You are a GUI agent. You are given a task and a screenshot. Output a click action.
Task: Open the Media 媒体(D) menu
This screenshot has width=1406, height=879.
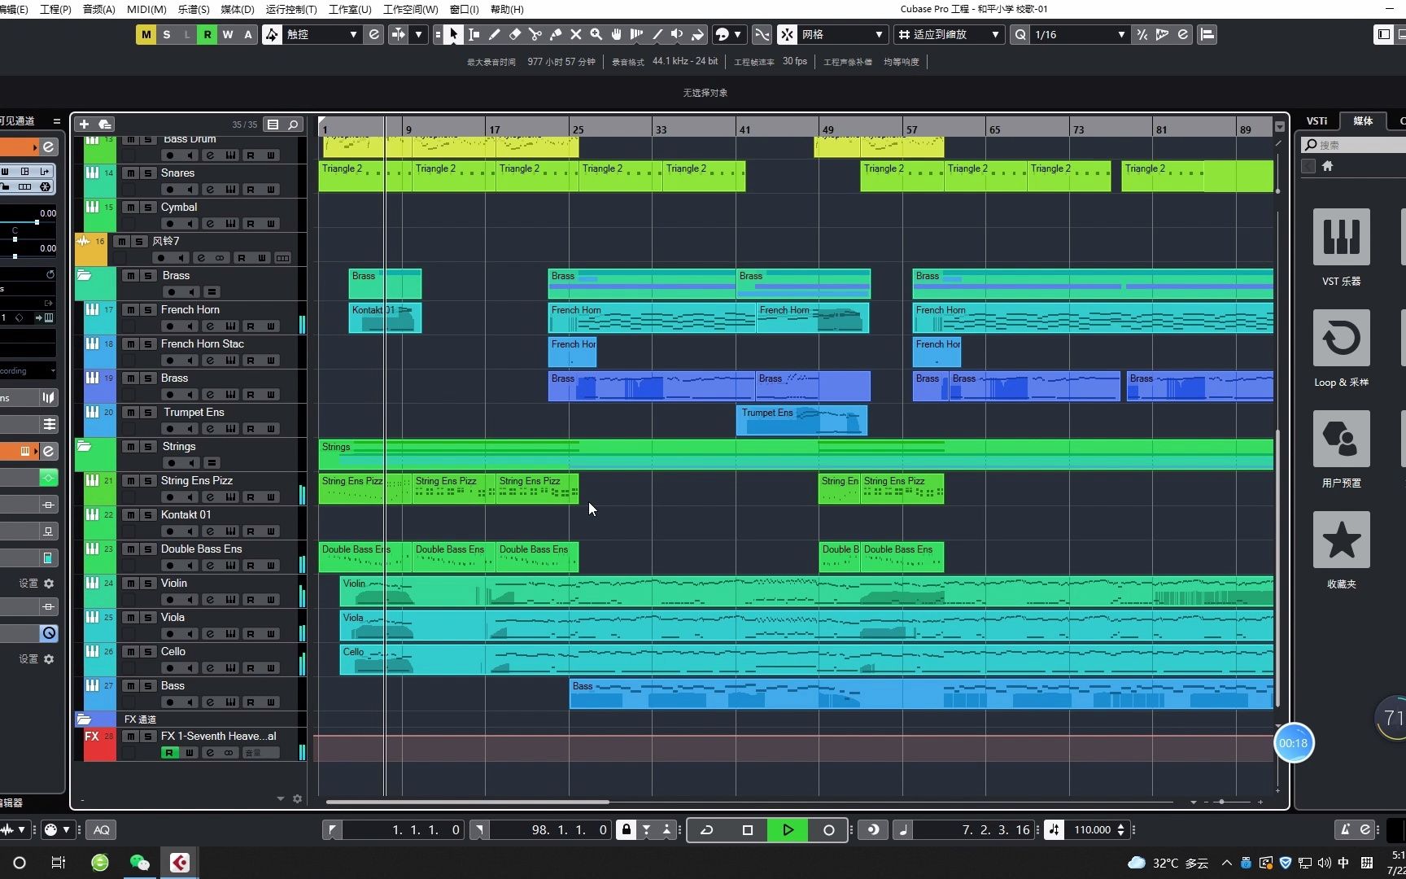[x=238, y=9]
